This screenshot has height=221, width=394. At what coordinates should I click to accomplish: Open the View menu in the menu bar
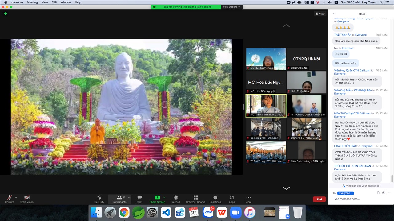click(x=45, y=2)
